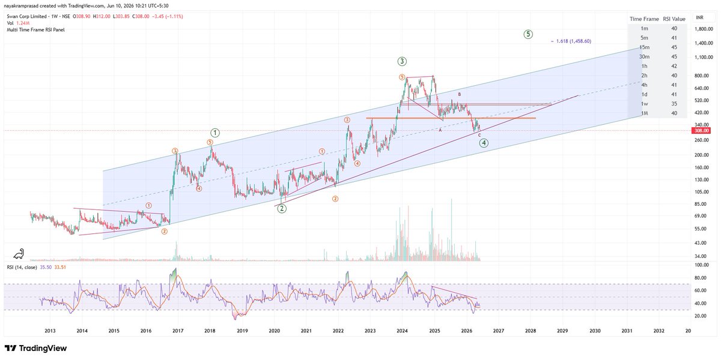Click RSI value 42 in the 1h row
The height and width of the screenshot is (360, 721).
click(x=674, y=66)
